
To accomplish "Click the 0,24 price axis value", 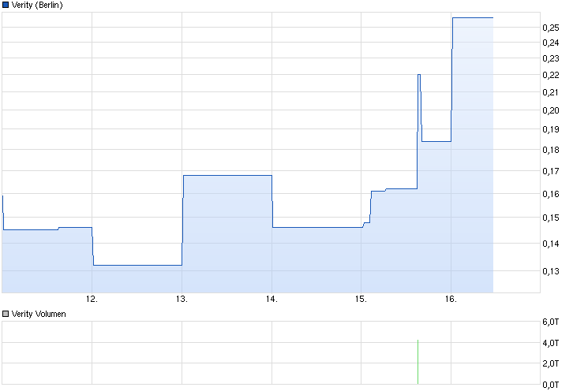I will [551, 43].
